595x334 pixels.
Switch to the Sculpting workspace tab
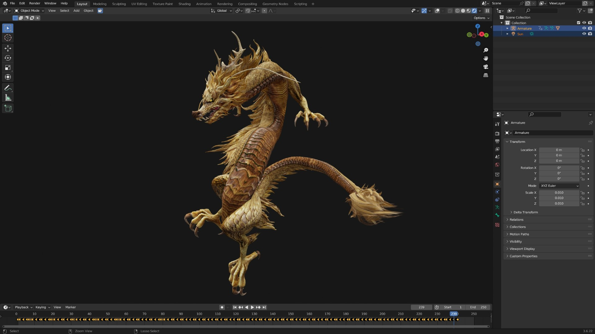[x=119, y=4]
